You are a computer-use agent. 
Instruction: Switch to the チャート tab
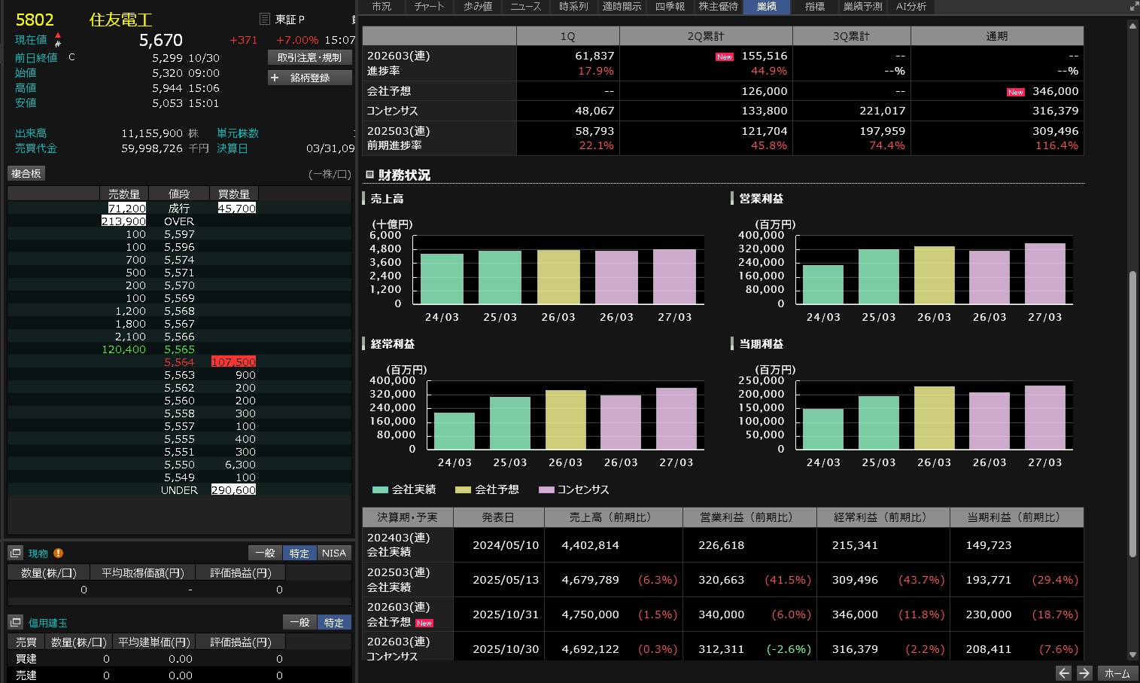[x=429, y=7]
